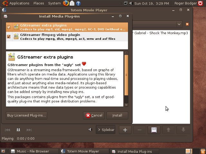Switch to Music - File Browser taskbar item
The height and width of the screenshot is (154, 206).
tap(33, 151)
